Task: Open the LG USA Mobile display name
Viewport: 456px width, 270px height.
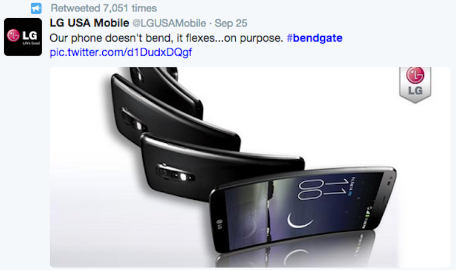Action: [90, 23]
